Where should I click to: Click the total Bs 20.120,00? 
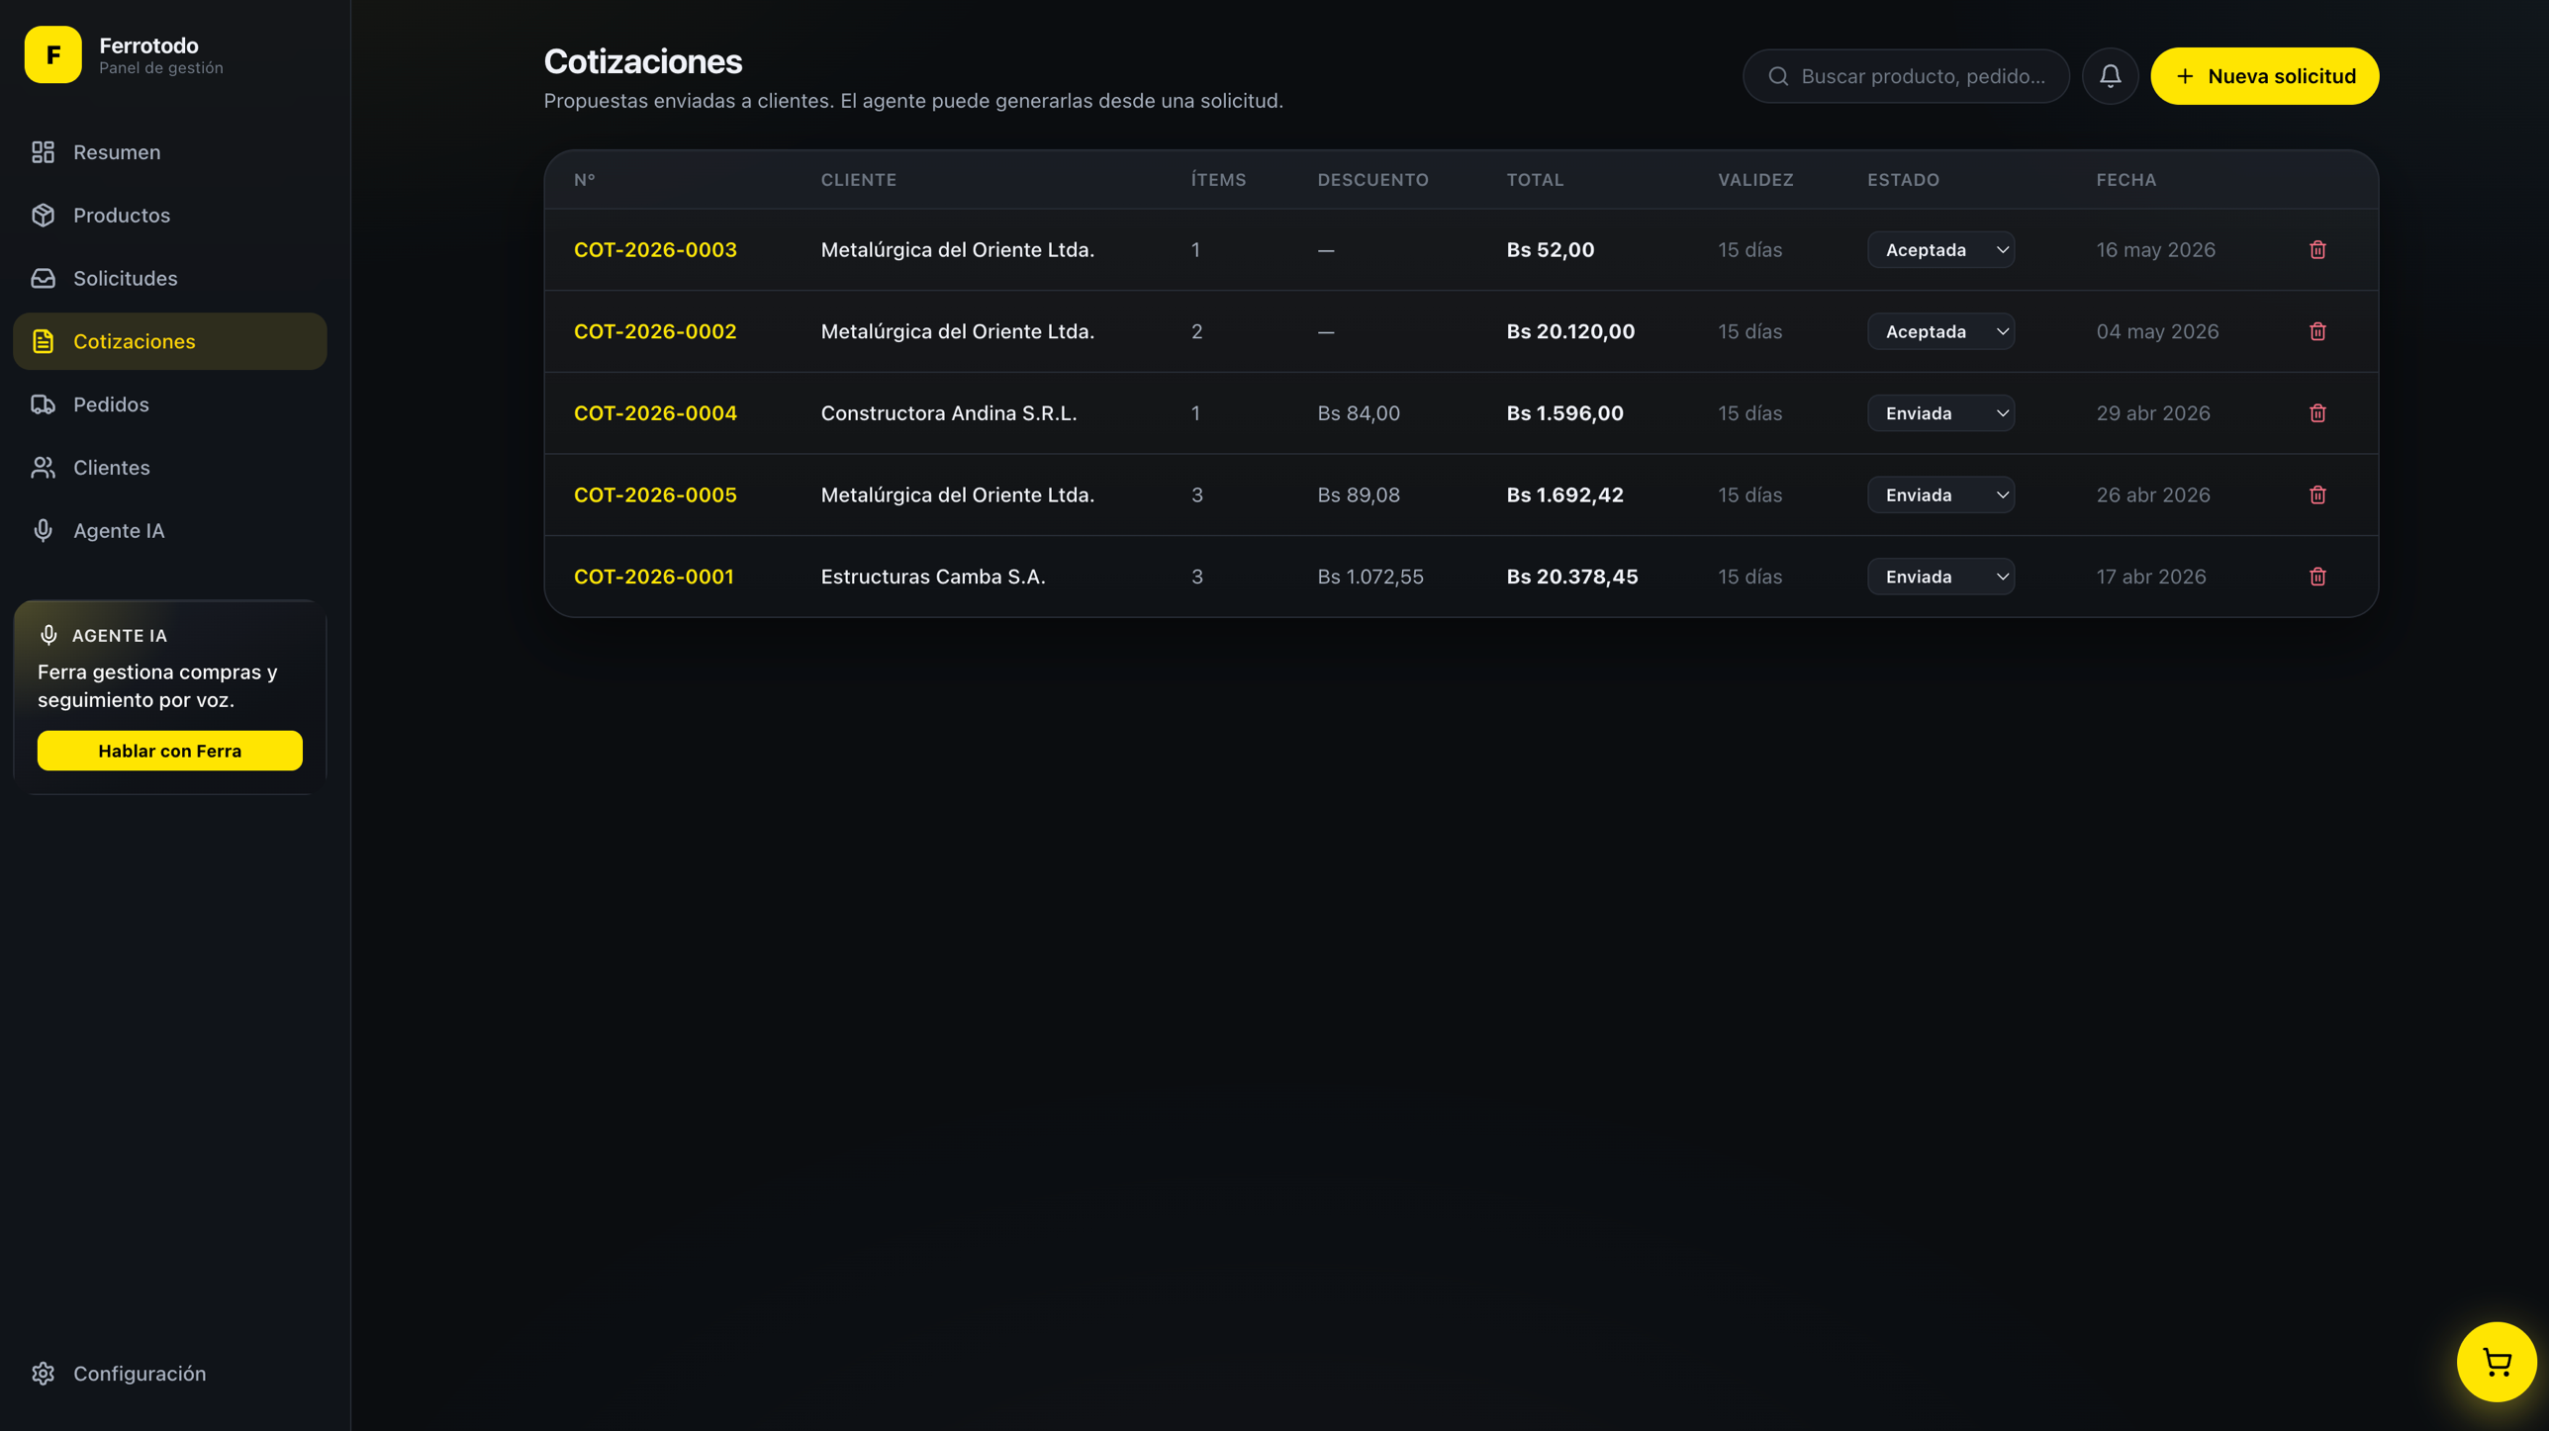[x=1570, y=331]
